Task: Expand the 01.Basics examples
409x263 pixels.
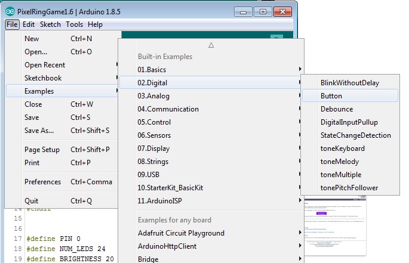Action: coord(211,70)
